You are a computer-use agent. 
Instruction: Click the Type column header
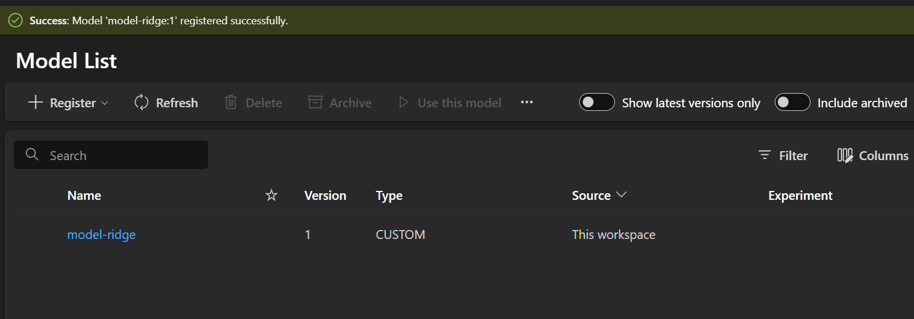click(389, 196)
